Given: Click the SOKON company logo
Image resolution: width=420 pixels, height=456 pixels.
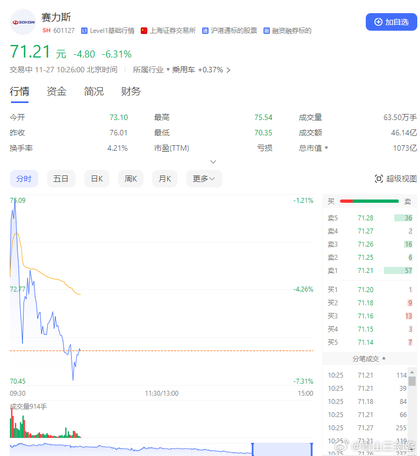Looking at the screenshot, I should tap(23, 22).
